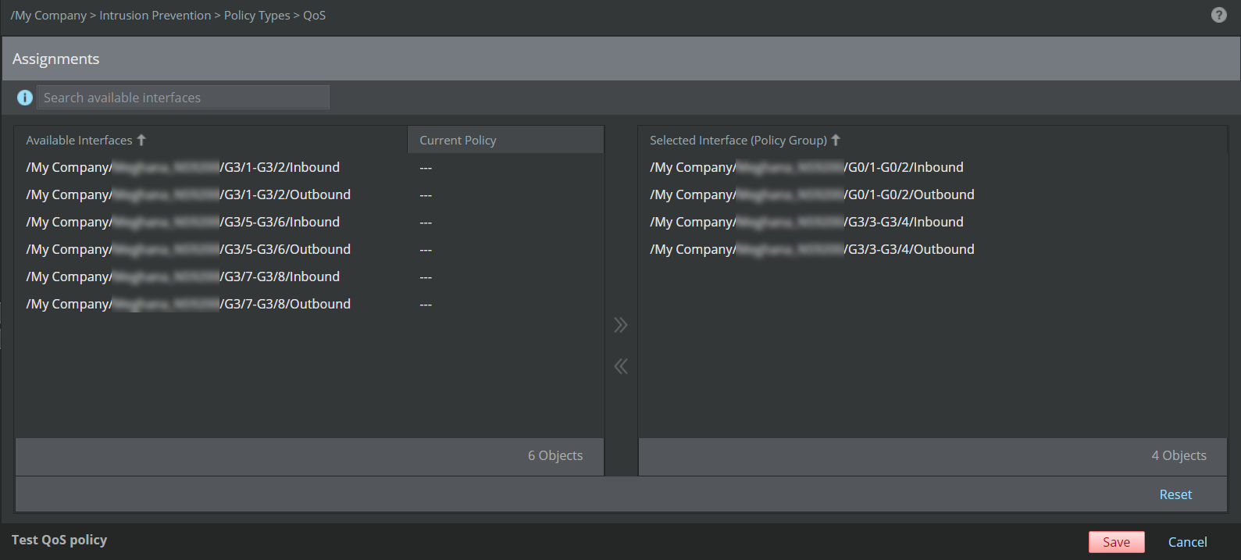
Task: Click the policy dash for G3/1-G3/2/Inbound
Action: click(x=426, y=168)
